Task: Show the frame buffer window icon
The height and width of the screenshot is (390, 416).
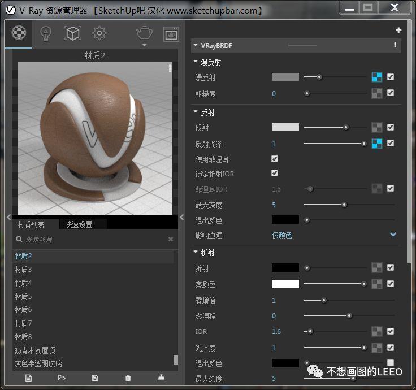Action: pyautogui.click(x=171, y=34)
